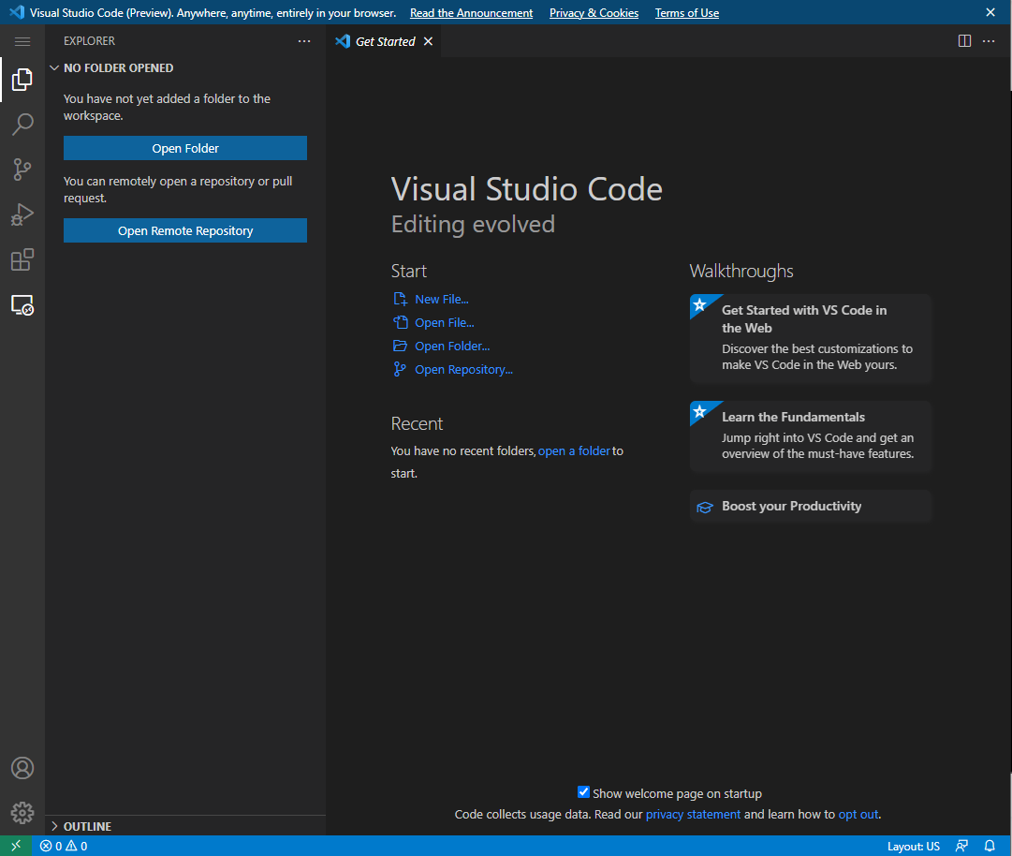Open Explorer Views and More Actions ellipsis
1012x856 pixels.
304,41
